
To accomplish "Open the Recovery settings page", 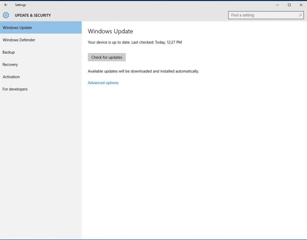I will [10, 64].
